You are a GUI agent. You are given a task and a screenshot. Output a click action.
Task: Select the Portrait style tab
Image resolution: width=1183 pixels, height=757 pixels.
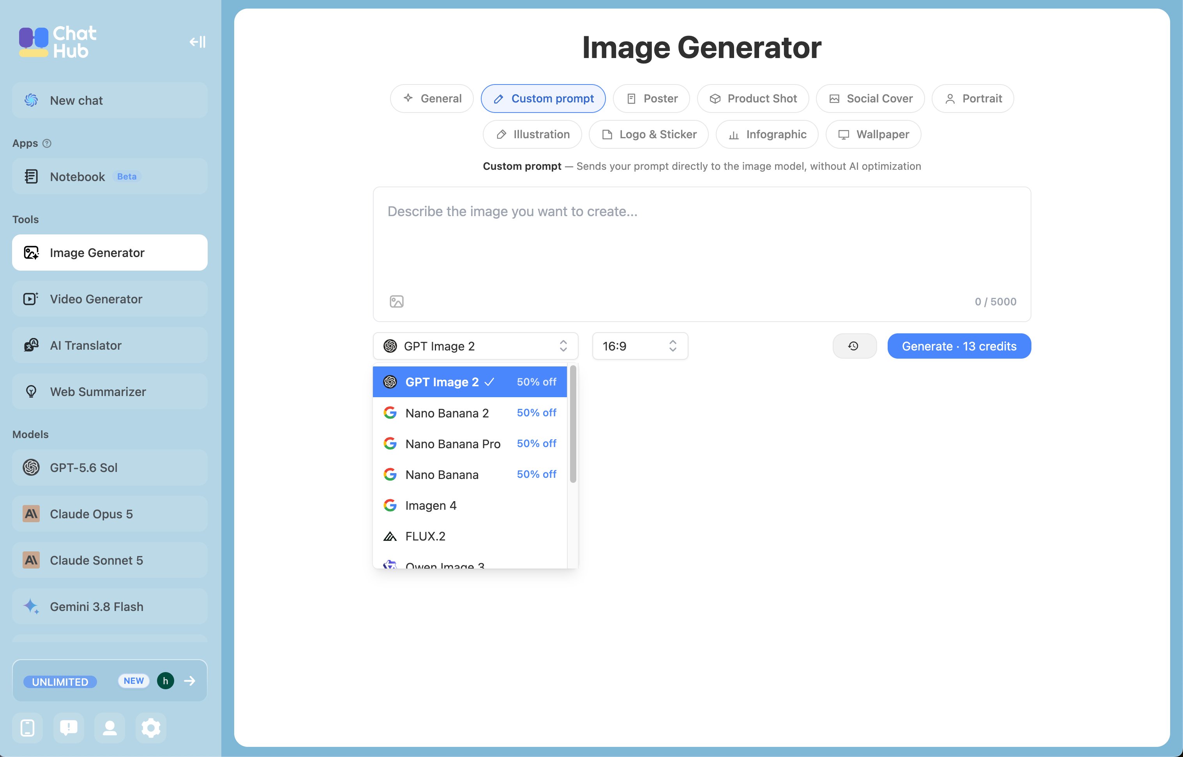973,99
